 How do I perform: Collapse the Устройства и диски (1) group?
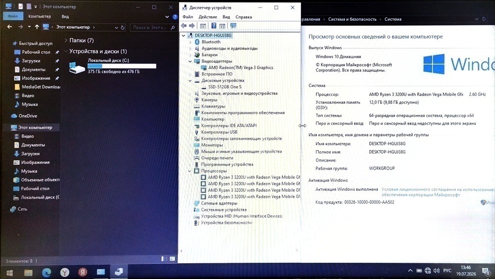pyautogui.click(x=66, y=51)
